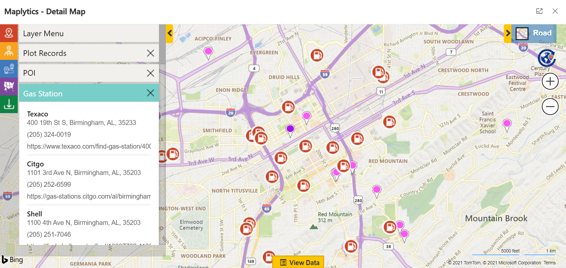This screenshot has height=268, width=566.
Task: Open the blue POI search sidebar icon
Action: click(x=9, y=69)
